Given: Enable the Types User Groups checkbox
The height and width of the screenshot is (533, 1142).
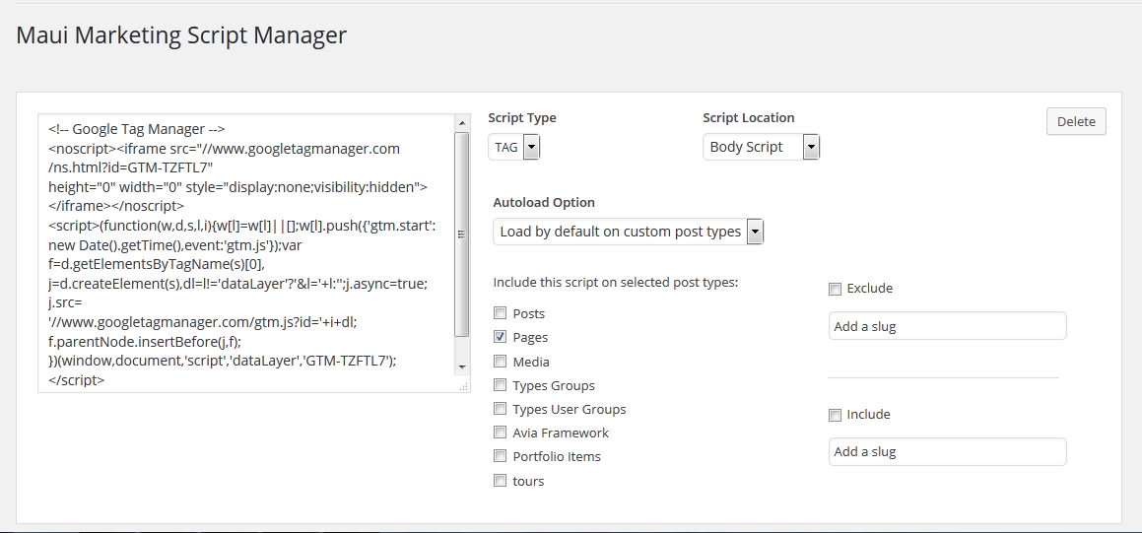Looking at the screenshot, I should click(x=500, y=409).
